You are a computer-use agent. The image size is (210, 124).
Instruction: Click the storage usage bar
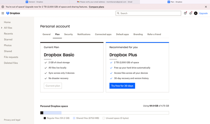[104, 113]
